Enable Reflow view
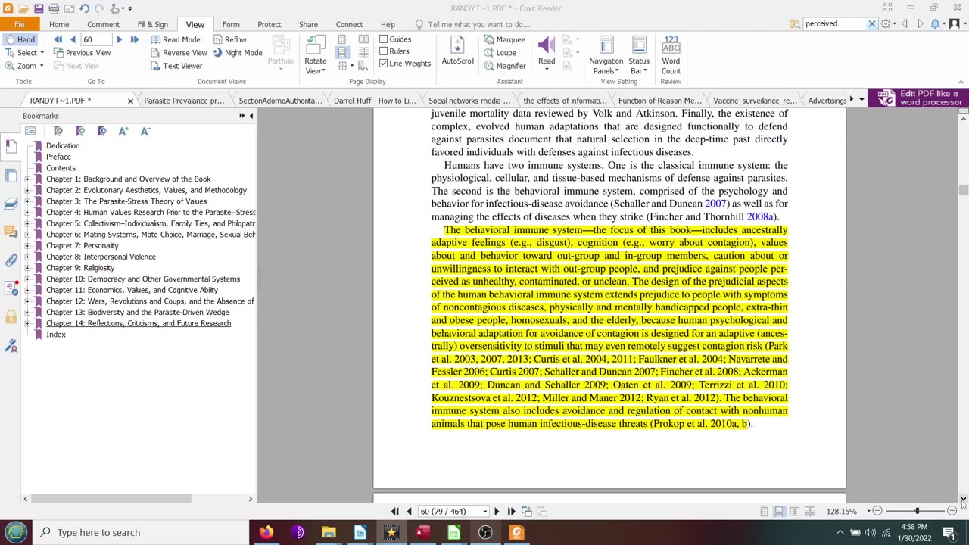Image resolution: width=969 pixels, height=545 pixels. coord(230,39)
